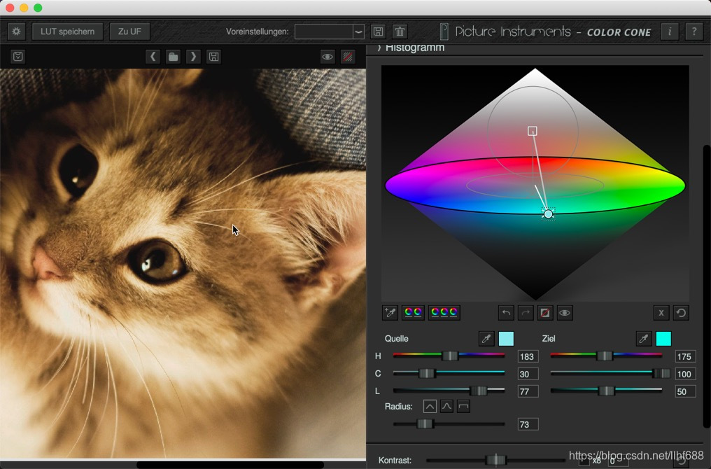Click the Quelle L value field 77
Viewport: 711px width, 469px height.
528,391
